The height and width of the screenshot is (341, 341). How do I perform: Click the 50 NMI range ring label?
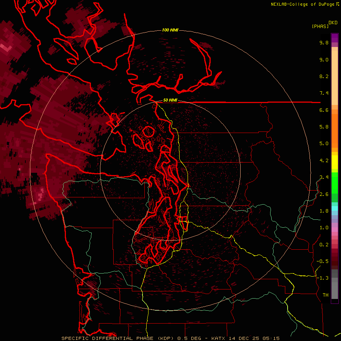click(170, 100)
